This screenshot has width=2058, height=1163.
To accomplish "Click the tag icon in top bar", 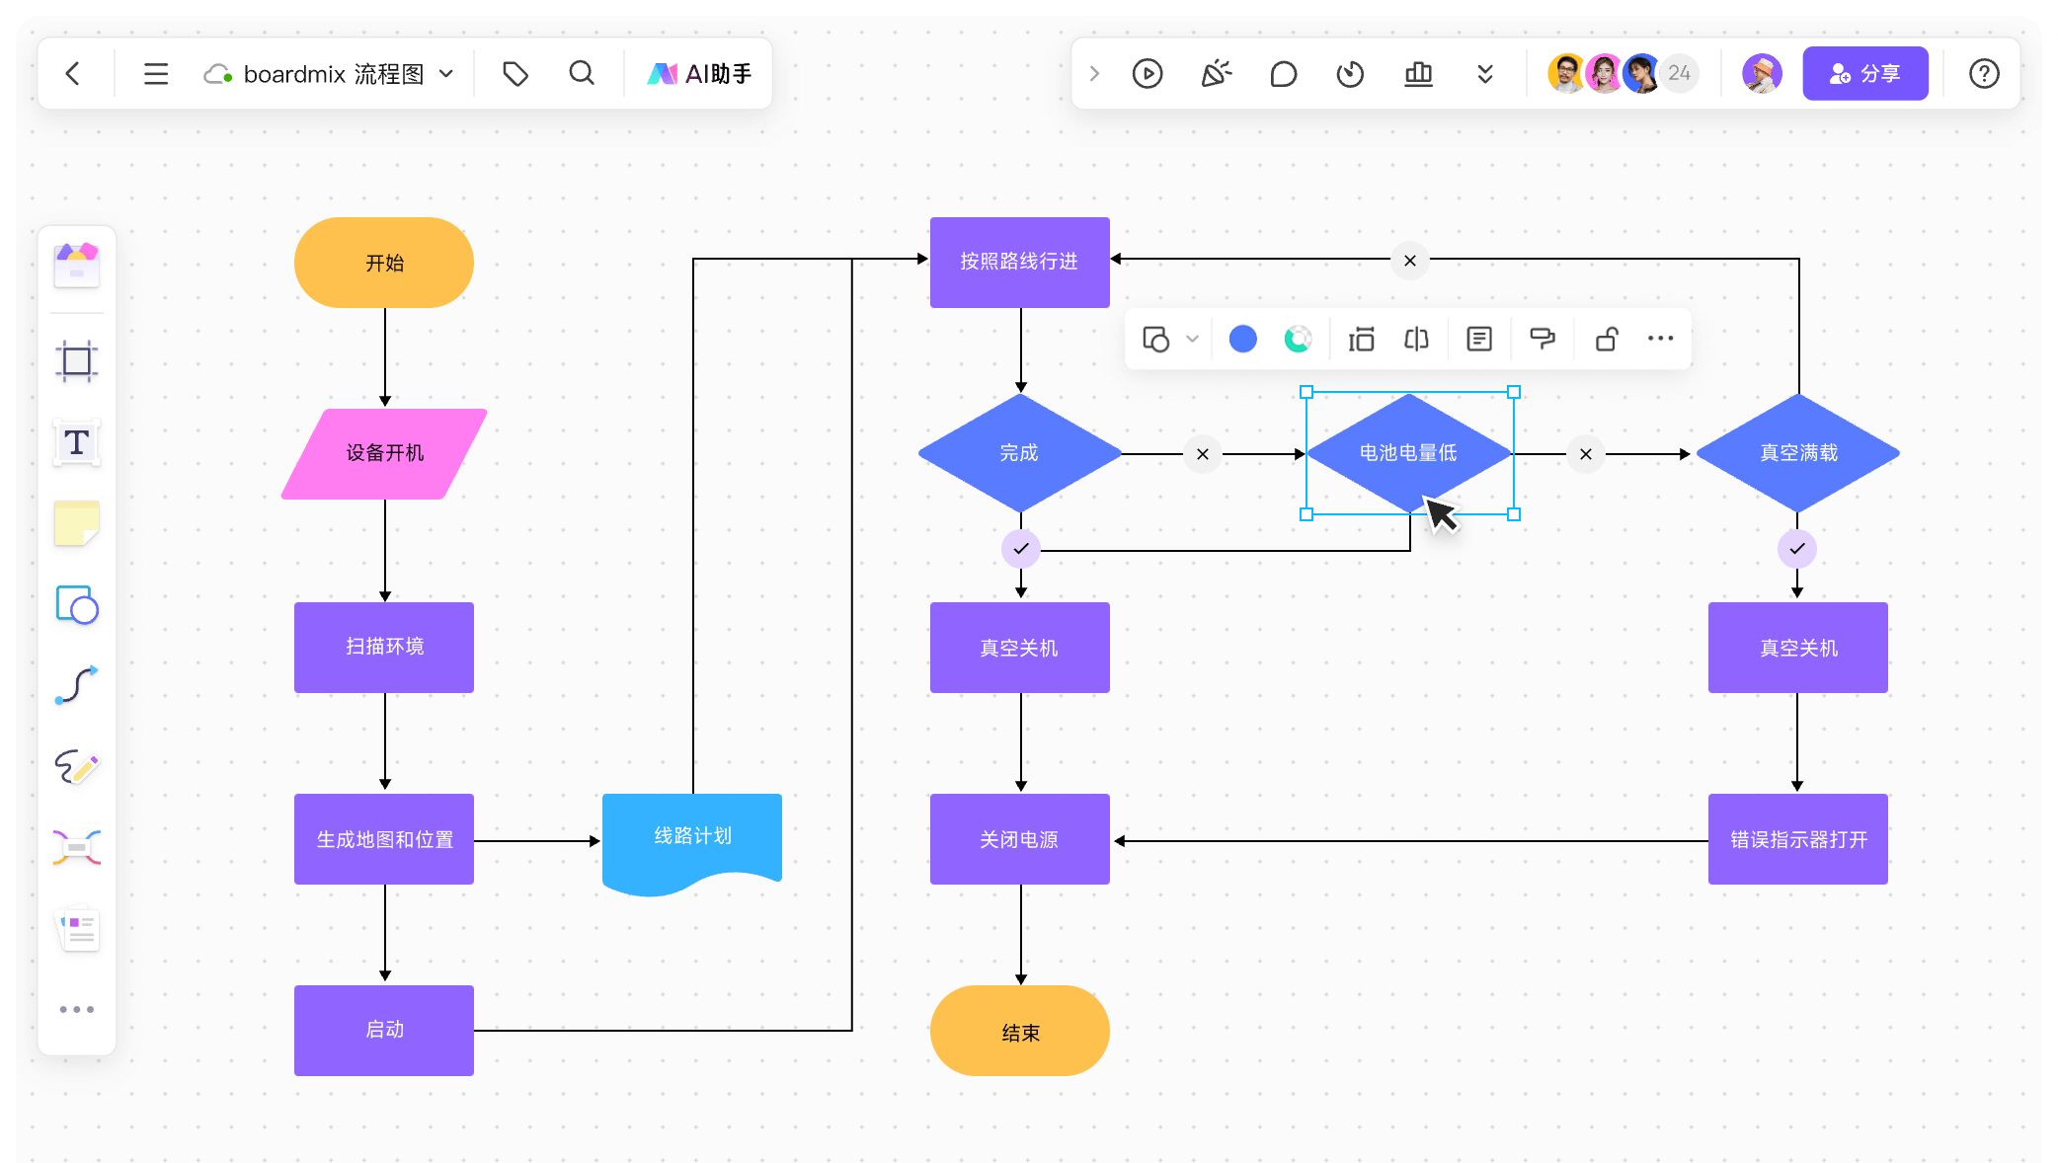I will pos(515,74).
